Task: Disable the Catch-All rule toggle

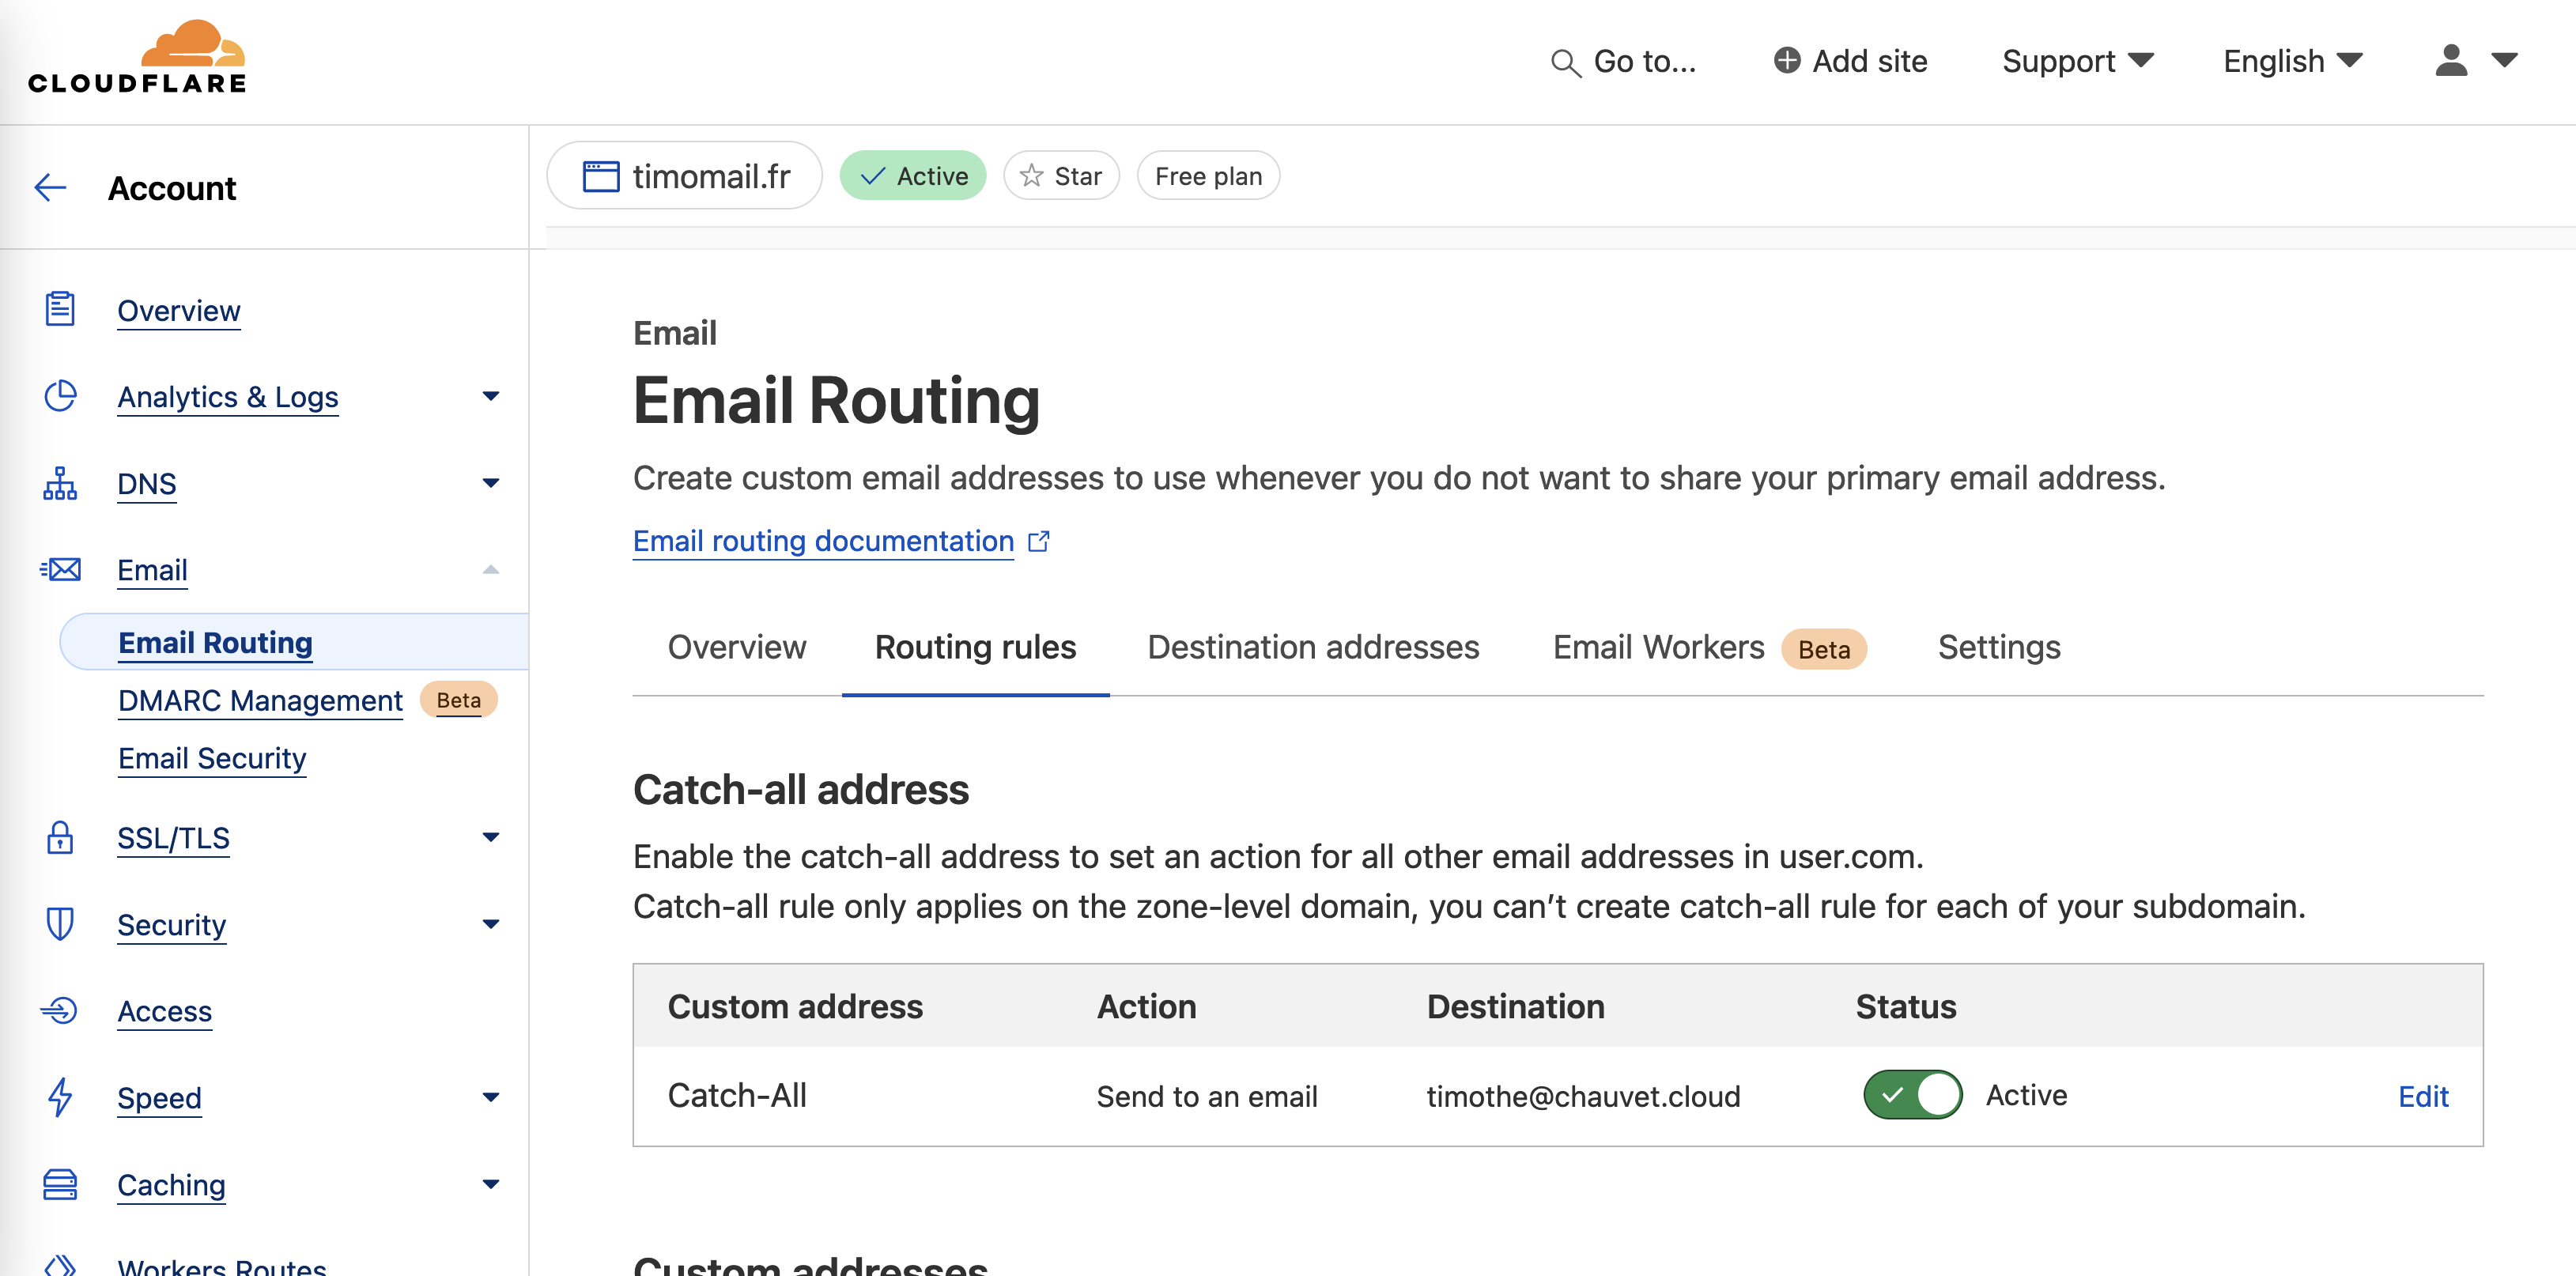Action: (x=1912, y=1095)
